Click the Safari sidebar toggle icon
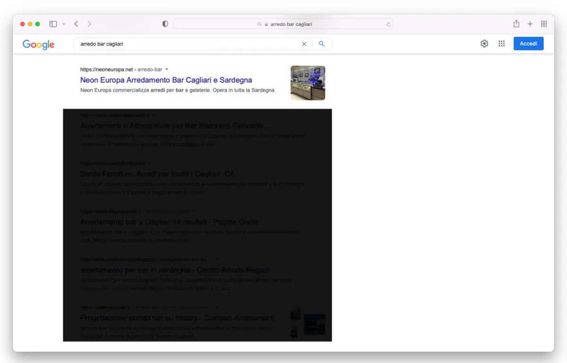Image resolution: width=567 pixels, height=363 pixels. pos(53,24)
